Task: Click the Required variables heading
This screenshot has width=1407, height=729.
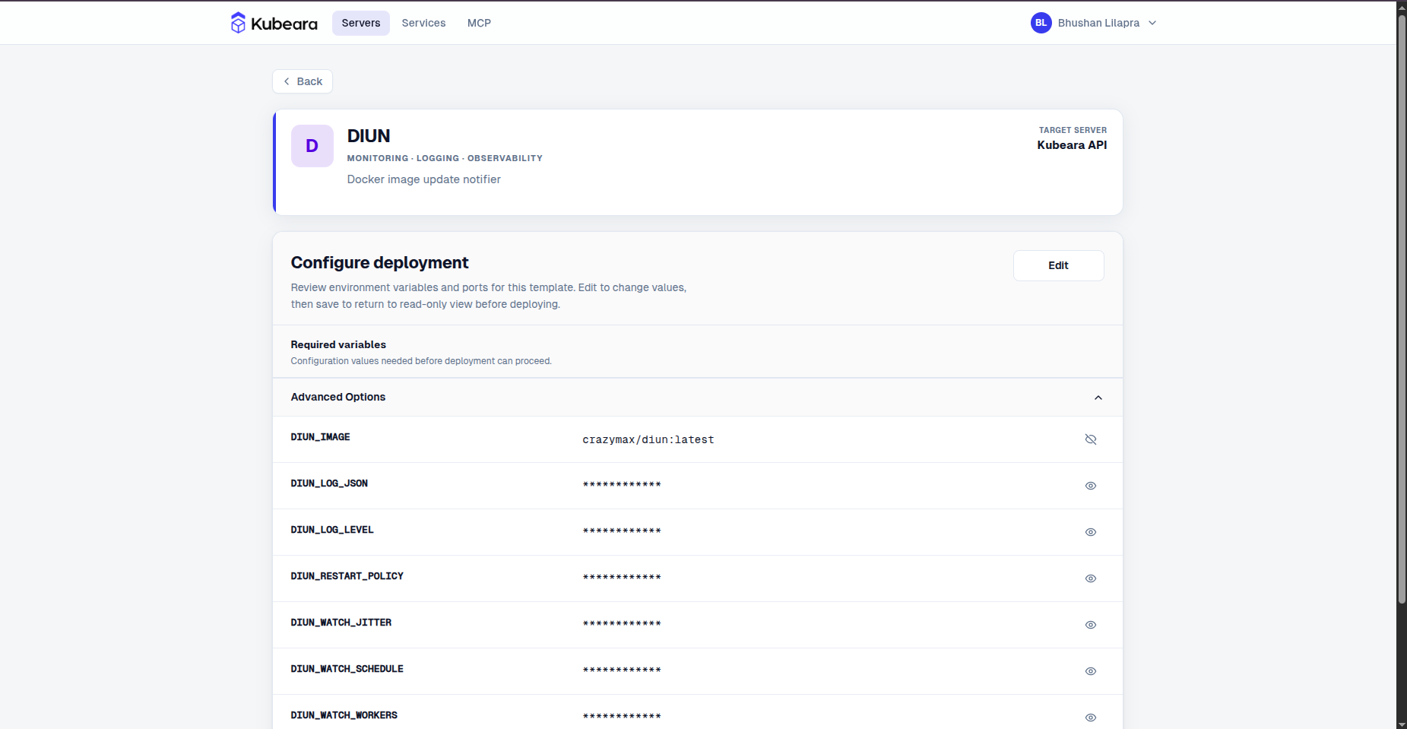Action: pos(338,344)
